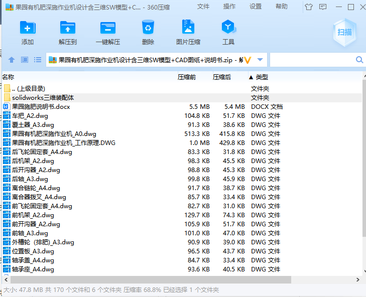
Task: Open the 图片压缩 image compress tool
Action: click(188, 27)
